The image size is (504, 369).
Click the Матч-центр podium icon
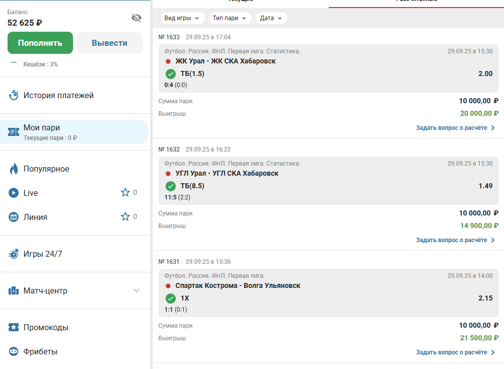(x=14, y=290)
